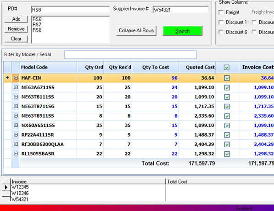
Task: Enable the Discount 1 column checkbox
Action: (x=221, y=22)
